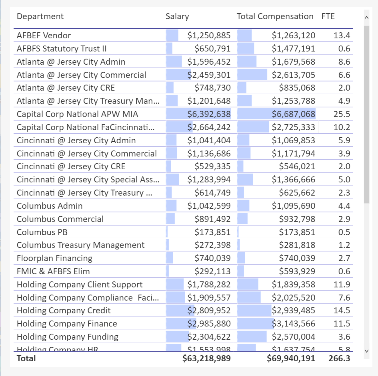378x376 pixels.
Task: Click the $6,687,068 total compensation cell
Action: pos(293,114)
